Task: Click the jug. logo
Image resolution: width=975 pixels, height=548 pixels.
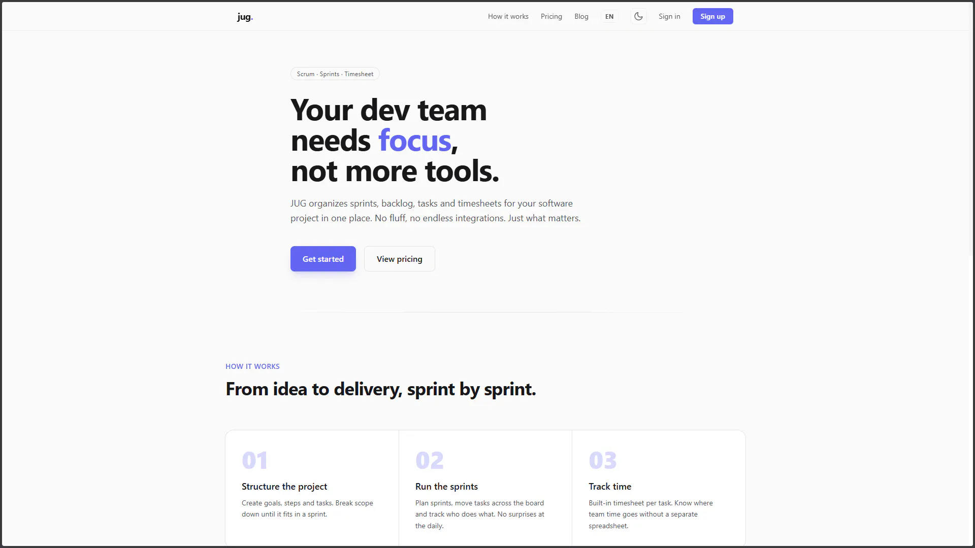Action: click(245, 17)
